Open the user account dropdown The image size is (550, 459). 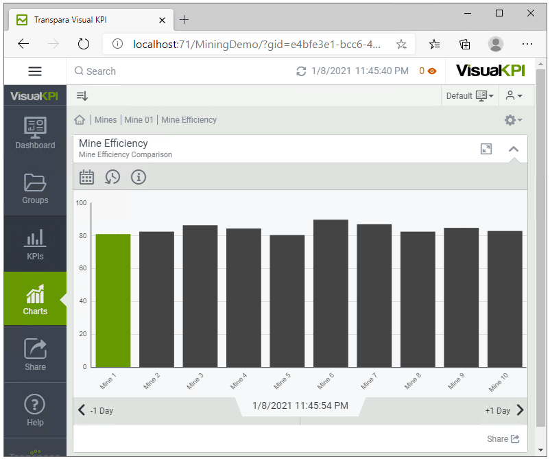pyautogui.click(x=514, y=96)
